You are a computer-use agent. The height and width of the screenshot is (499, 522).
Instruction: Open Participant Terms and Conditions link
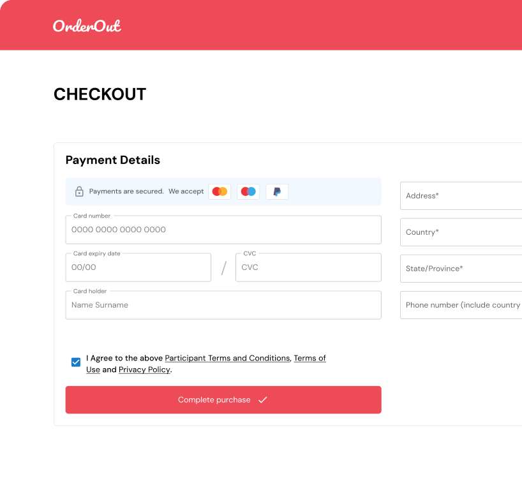click(x=227, y=359)
